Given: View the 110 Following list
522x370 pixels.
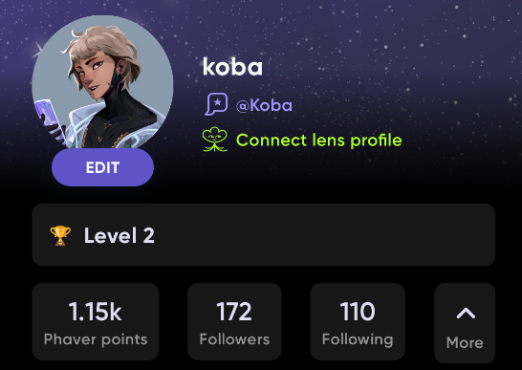Looking at the screenshot, I should 358,321.
